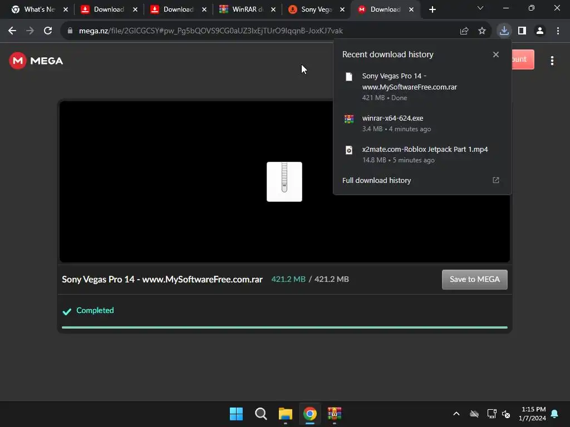This screenshot has height=427, width=570.
Task: Click the Save to MEGA button
Action: [474, 280]
